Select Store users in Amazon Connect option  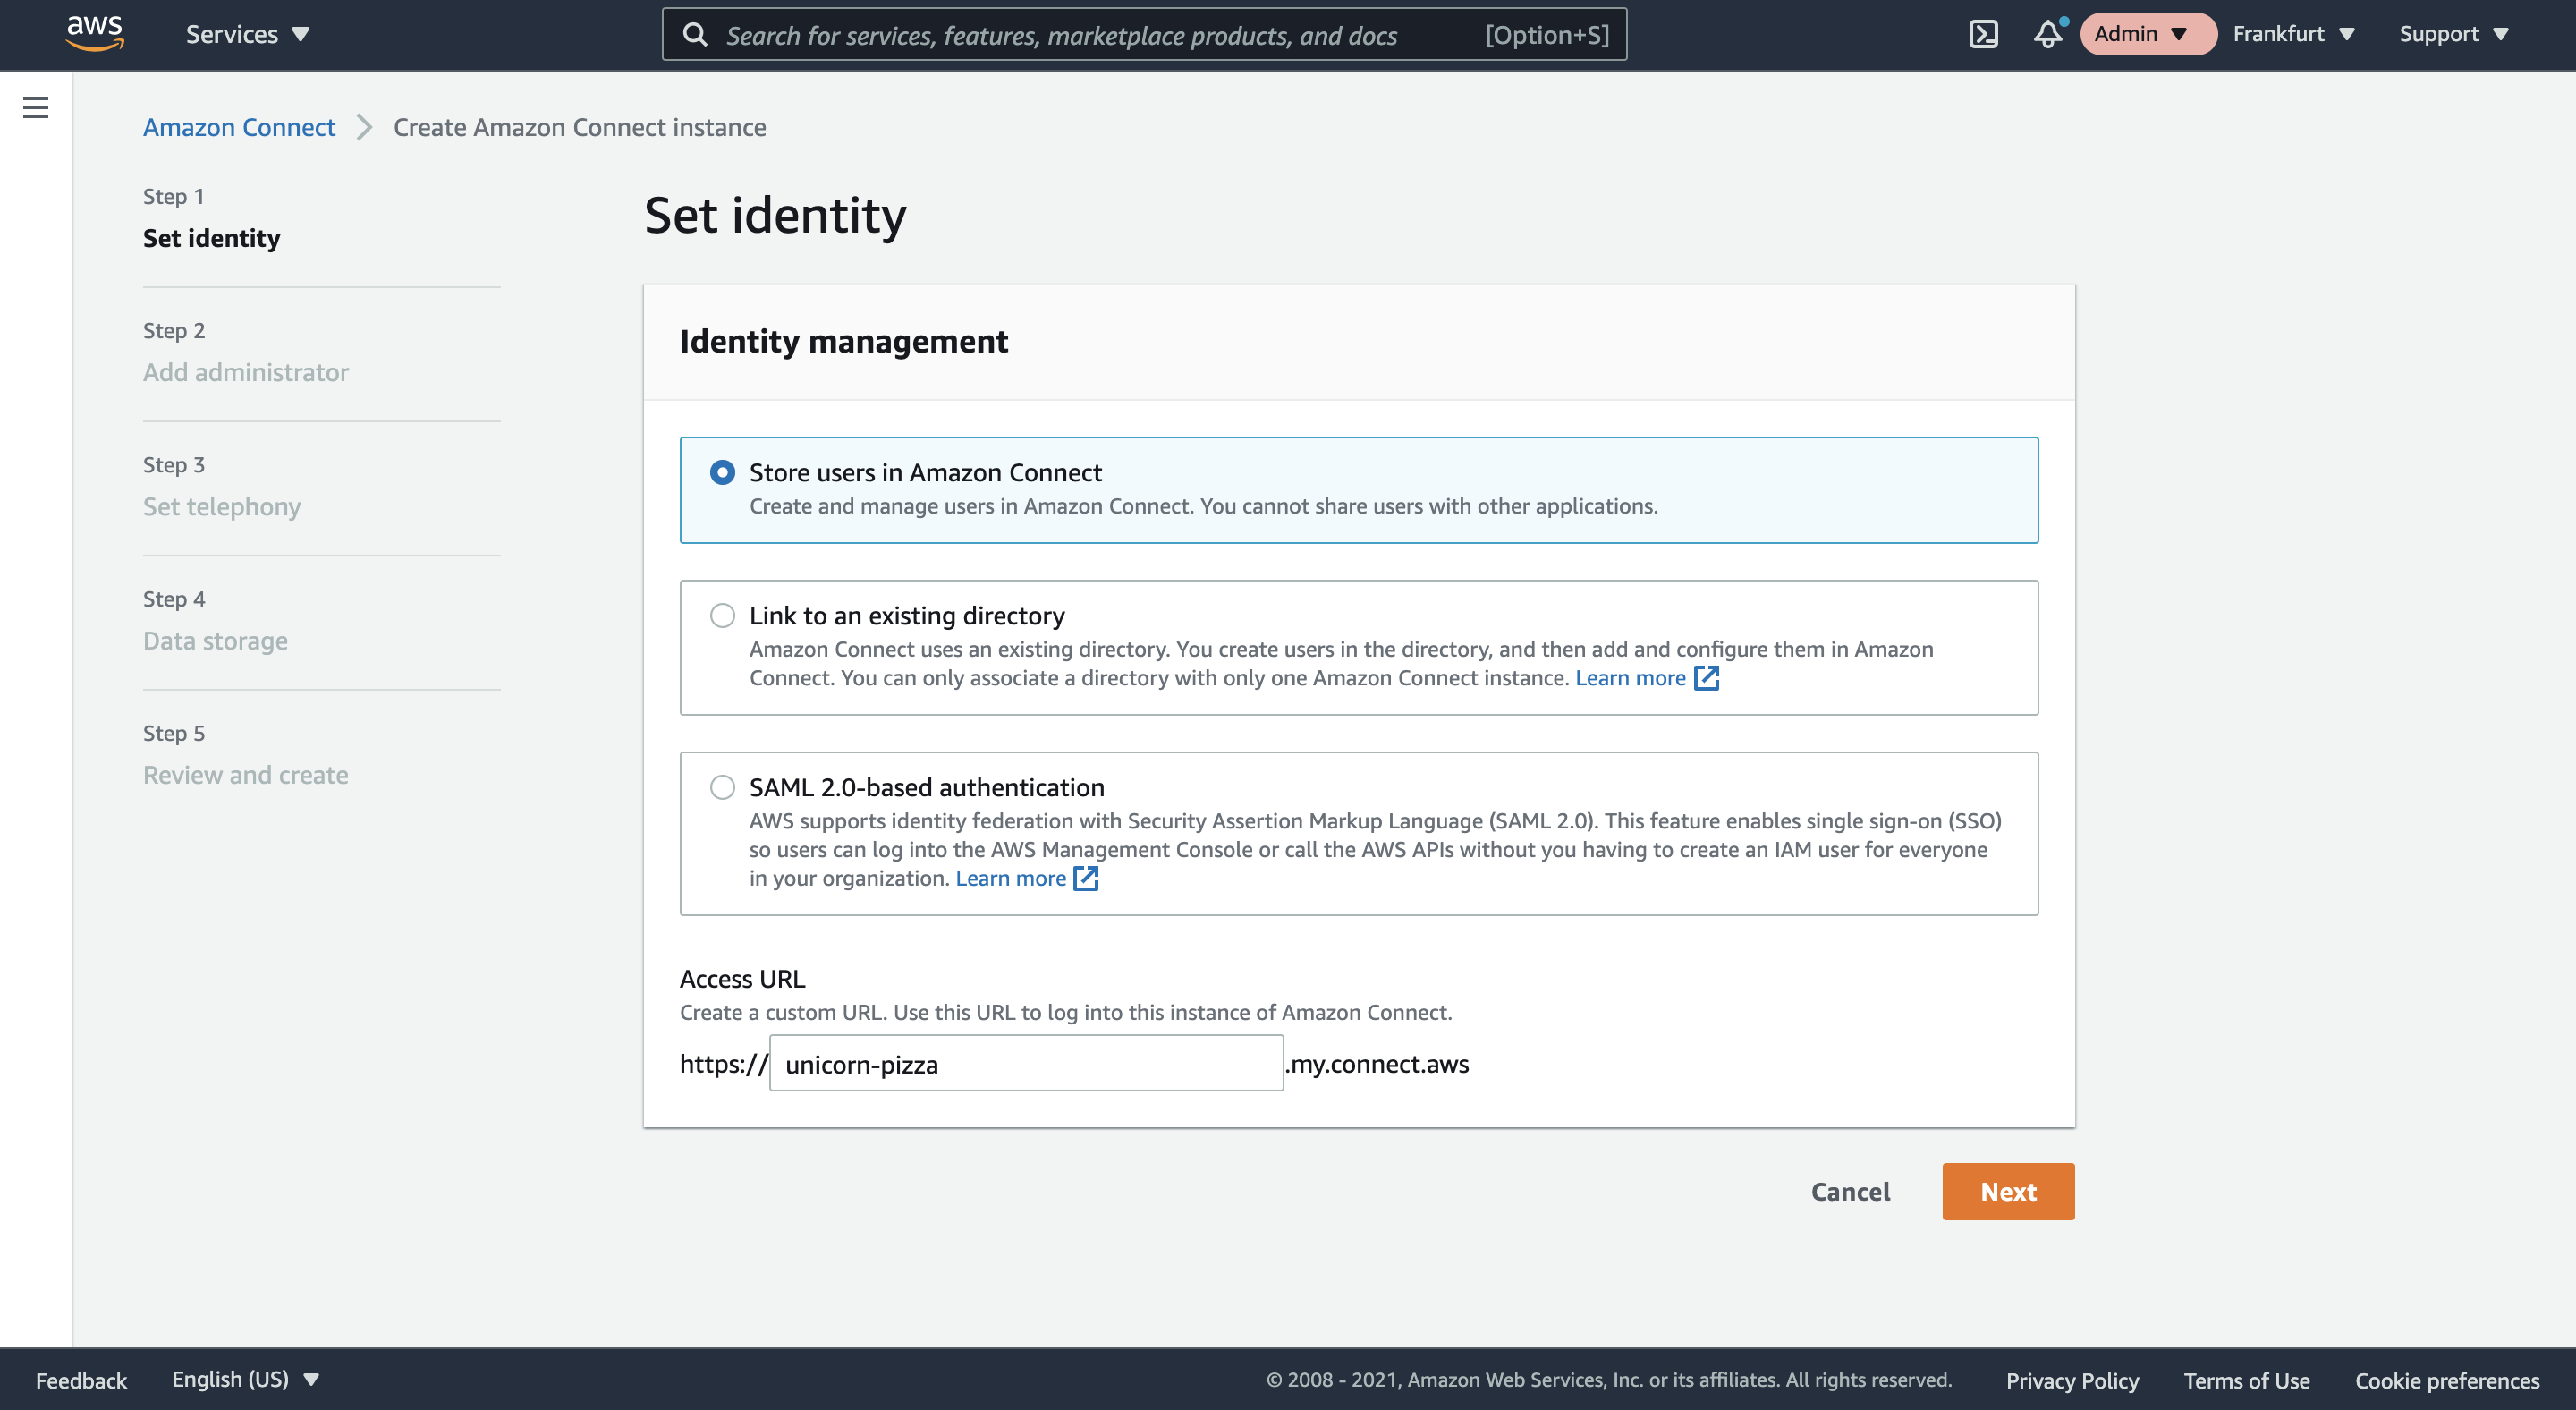click(x=722, y=472)
